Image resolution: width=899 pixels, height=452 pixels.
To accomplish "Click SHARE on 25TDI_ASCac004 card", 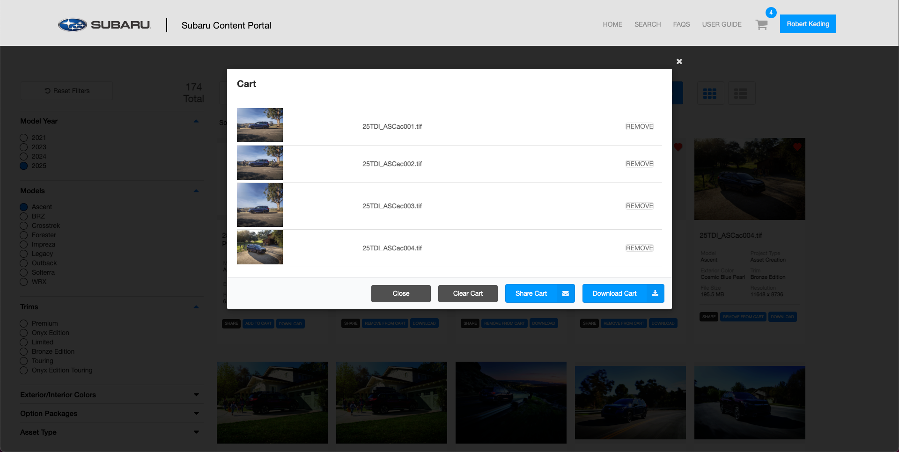I will tap(709, 317).
